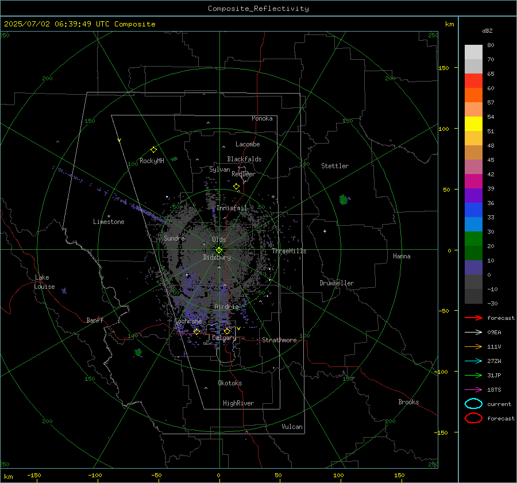Inspect the green echo cell southeast of Stettler
This screenshot has height=483, width=517.
point(344,199)
